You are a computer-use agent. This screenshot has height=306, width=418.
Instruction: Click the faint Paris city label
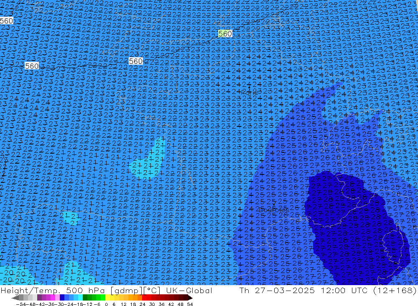click(249, 93)
